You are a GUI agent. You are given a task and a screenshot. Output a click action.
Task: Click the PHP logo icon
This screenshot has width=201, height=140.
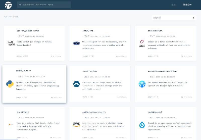76,43
